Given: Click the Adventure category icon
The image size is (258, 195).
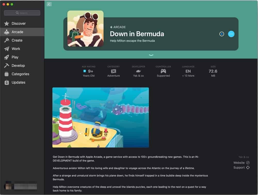Looking at the screenshot, I should (x=114, y=71).
